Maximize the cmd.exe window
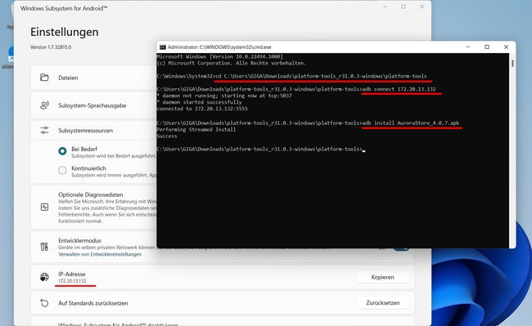Screen dimensions: 532x326 point(487,47)
